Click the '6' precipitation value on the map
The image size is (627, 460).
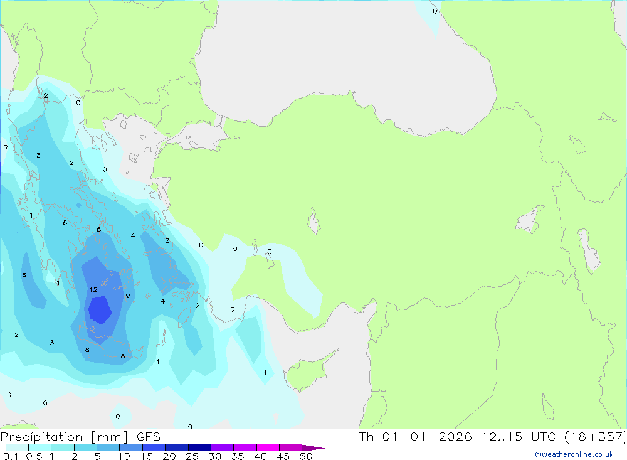(x=24, y=275)
